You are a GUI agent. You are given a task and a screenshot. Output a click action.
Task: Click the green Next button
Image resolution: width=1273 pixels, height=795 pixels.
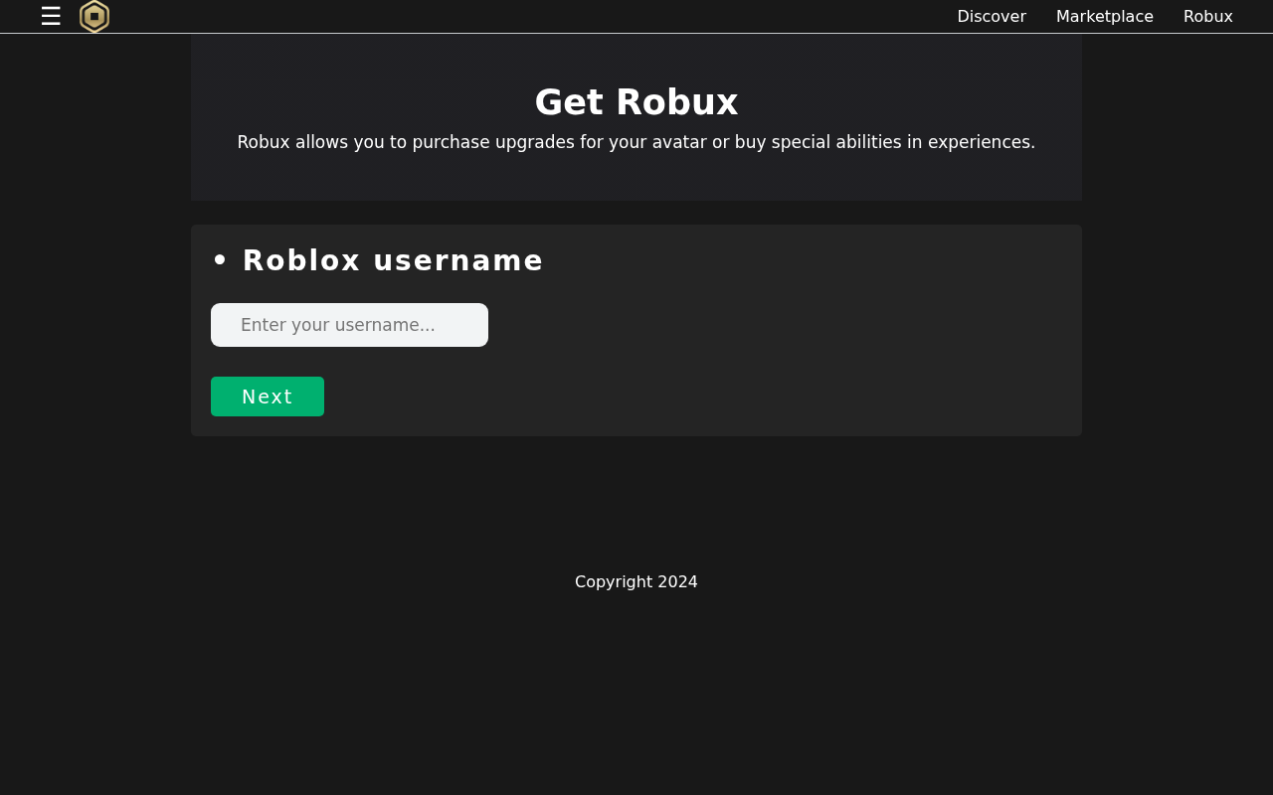[x=268, y=397]
